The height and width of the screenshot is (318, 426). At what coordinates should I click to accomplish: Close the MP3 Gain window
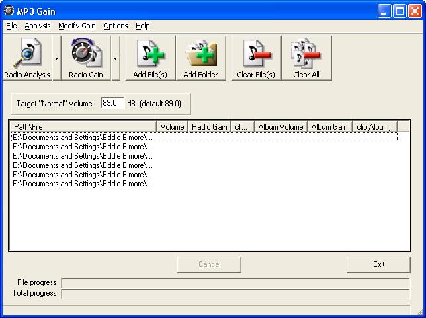tap(415, 11)
